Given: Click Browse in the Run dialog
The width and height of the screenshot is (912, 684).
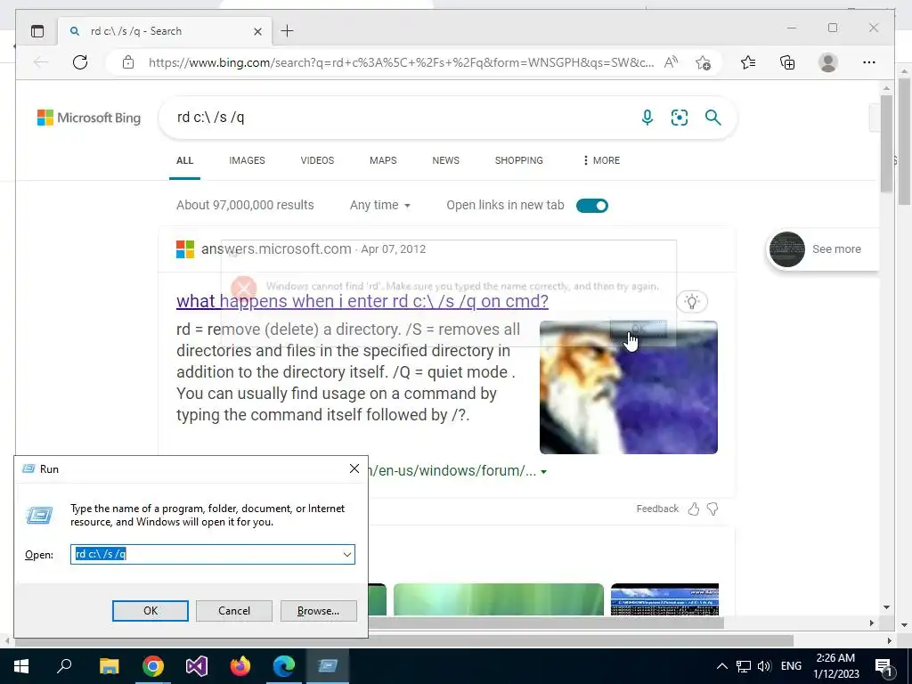Looking at the screenshot, I should coord(318,611).
